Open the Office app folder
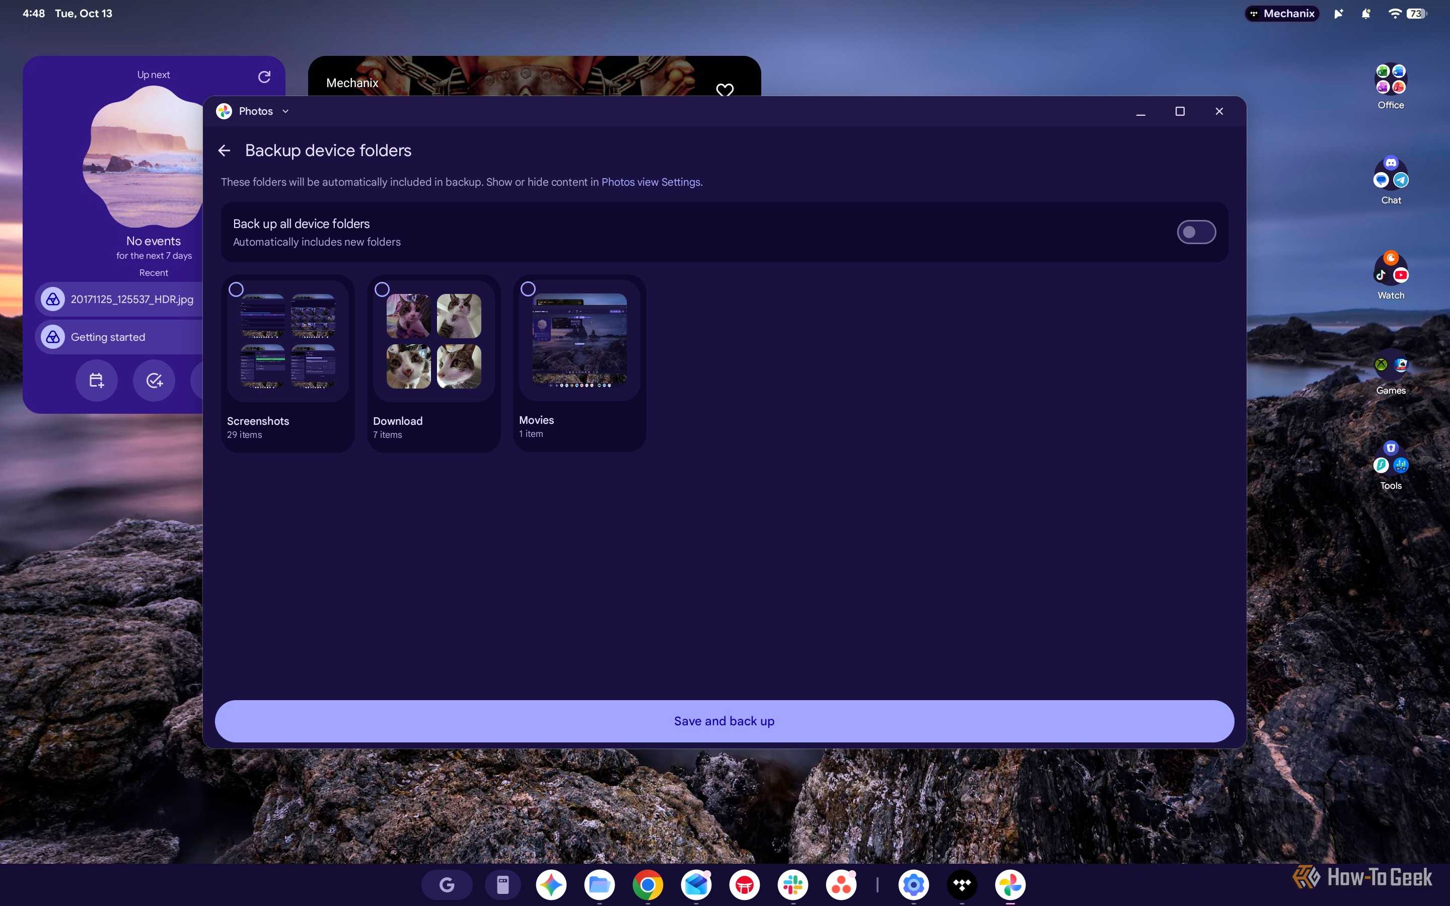This screenshot has height=906, width=1450. coord(1390,86)
